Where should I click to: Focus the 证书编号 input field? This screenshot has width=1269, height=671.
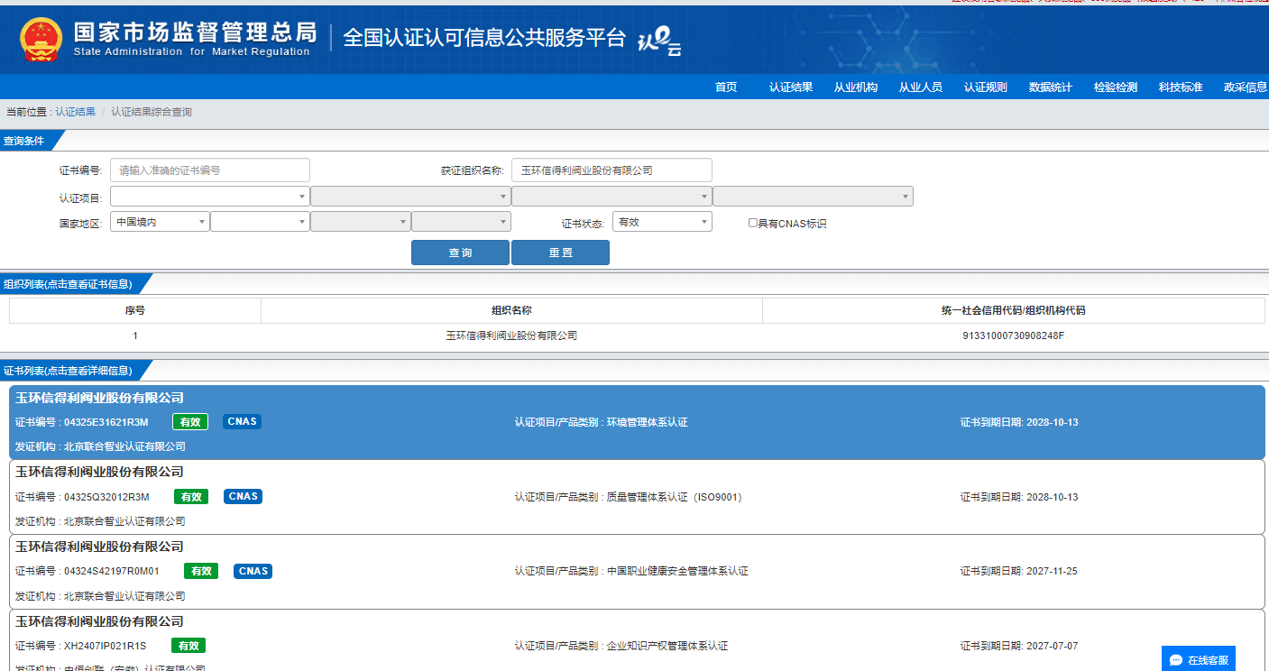click(210, 170)
